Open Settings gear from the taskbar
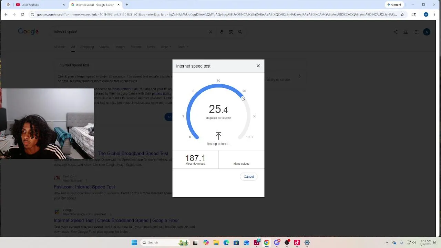 [307, 243]
